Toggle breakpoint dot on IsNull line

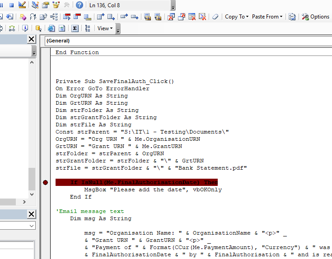pyautogui.click(x=45, y=182)
